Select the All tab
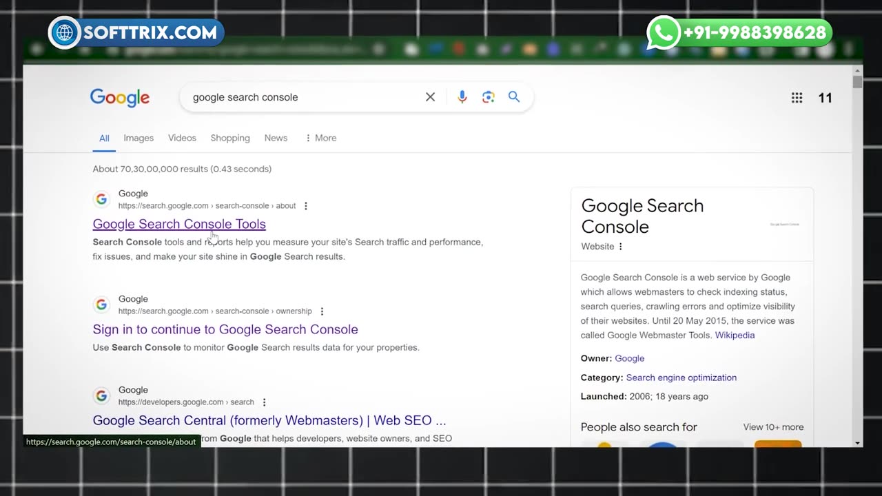This screenshot has width=882, height=496. point(104,138)
